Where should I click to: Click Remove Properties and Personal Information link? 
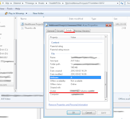point(68,105)
